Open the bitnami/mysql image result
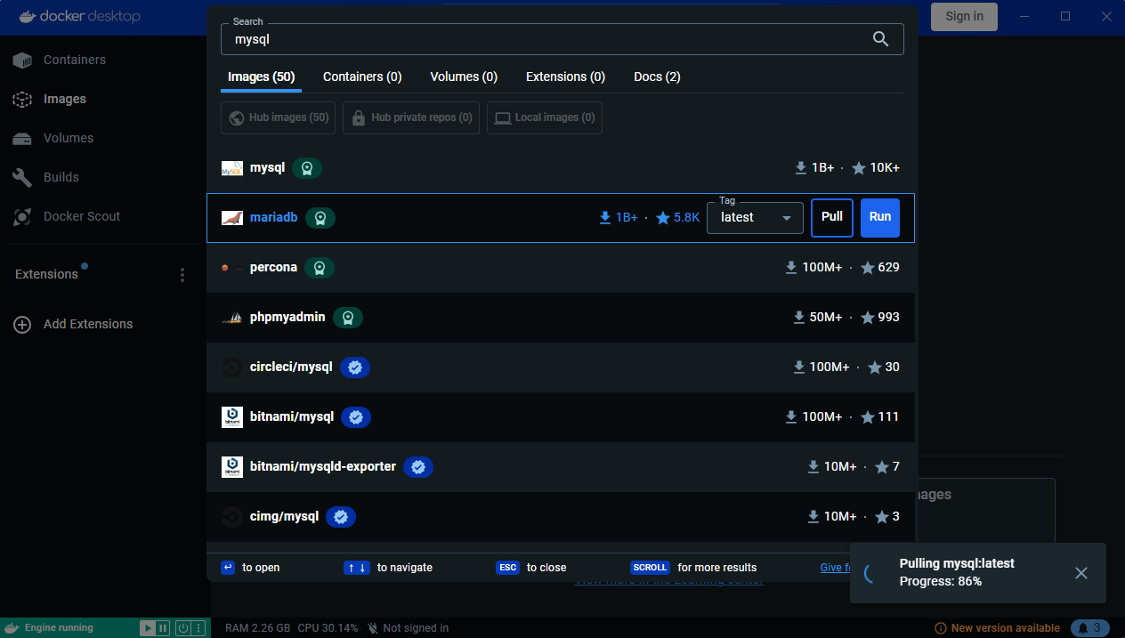 click(x=561, y=417)
